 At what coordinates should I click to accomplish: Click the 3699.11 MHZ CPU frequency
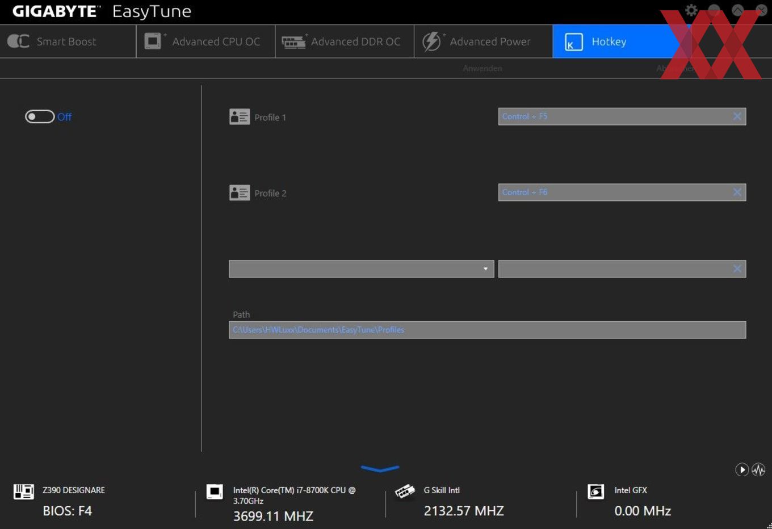(x=273, y=516)
